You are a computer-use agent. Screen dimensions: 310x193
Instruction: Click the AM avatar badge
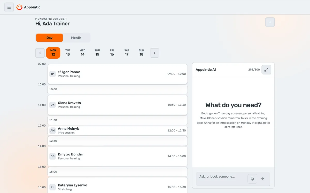(x=52, y=130)
